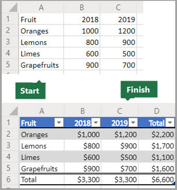Click the Select All triangle in top sheet
The height and width of the screenshot is (190, 177).
click(13, 8)
